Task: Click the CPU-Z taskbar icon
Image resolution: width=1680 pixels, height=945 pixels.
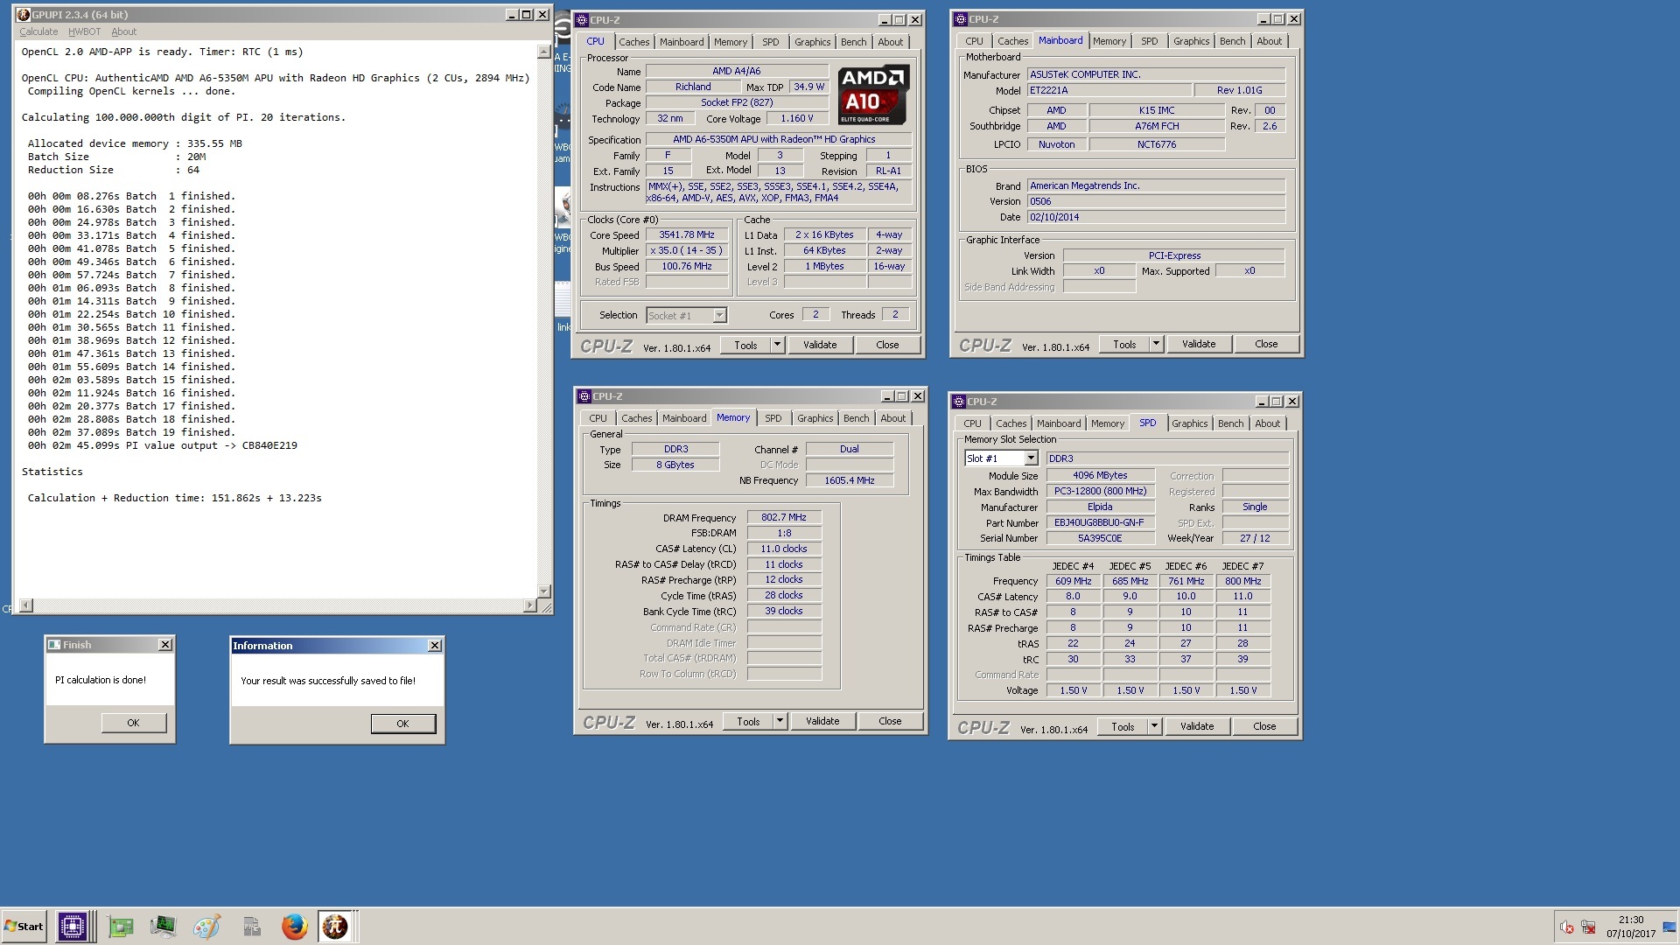Action: [73, 927]
